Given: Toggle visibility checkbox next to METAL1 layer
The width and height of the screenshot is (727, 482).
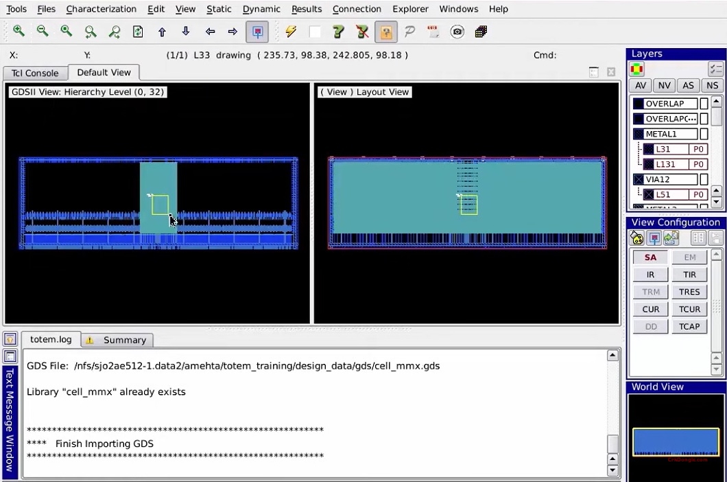Looking at the screenshot, I should (704, 134).
